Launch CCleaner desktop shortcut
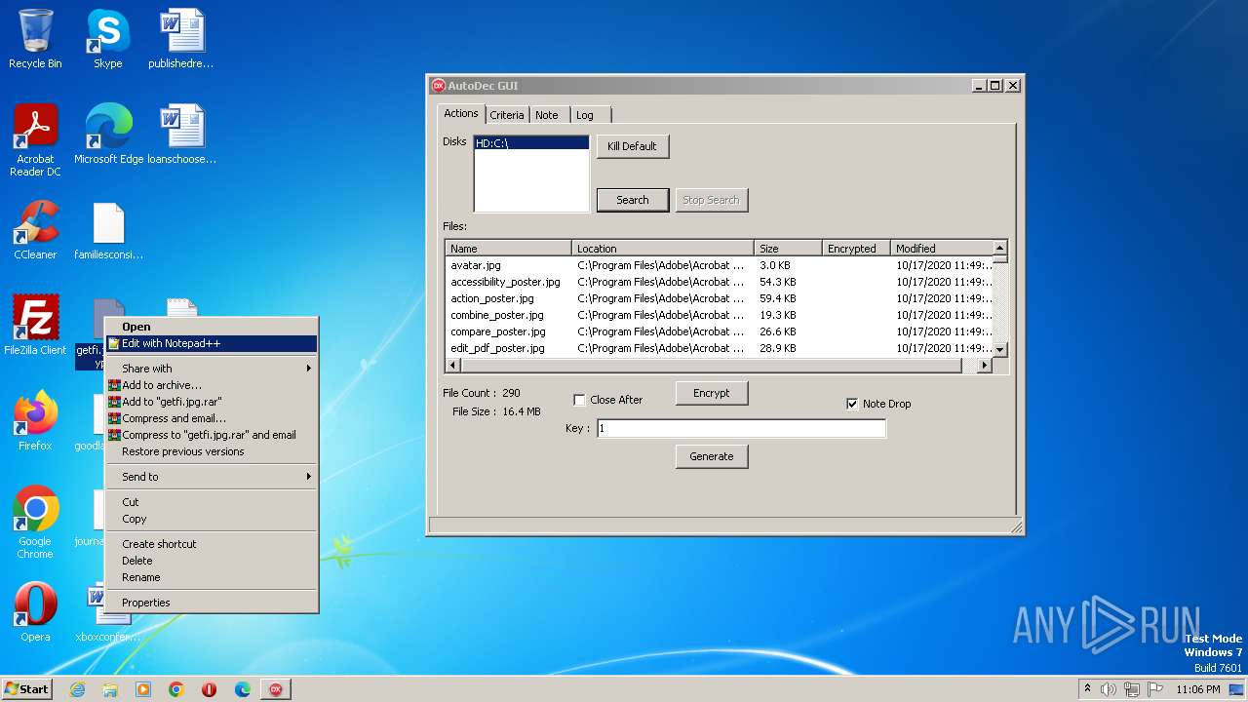Screen dimensions: 1248x702 tap(35, 230)
